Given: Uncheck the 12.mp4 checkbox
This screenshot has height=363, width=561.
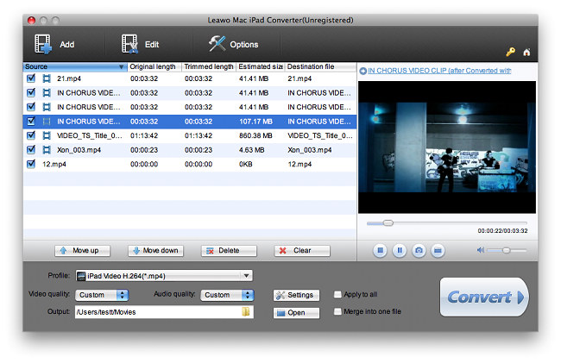Looking at the screenshot, I should pyautogui.click(x=31, y=164).
